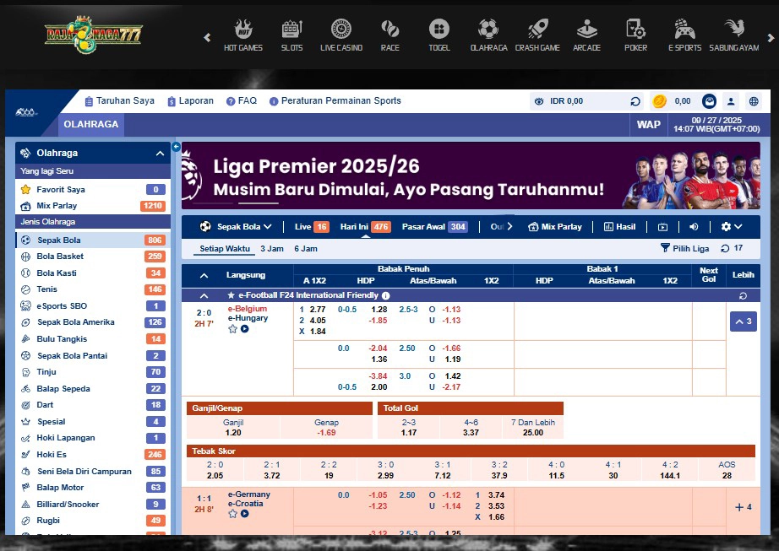The width and height of the screenshot is (779, 551).
Task: Open the user profile icon
Action: click(731, 101)
